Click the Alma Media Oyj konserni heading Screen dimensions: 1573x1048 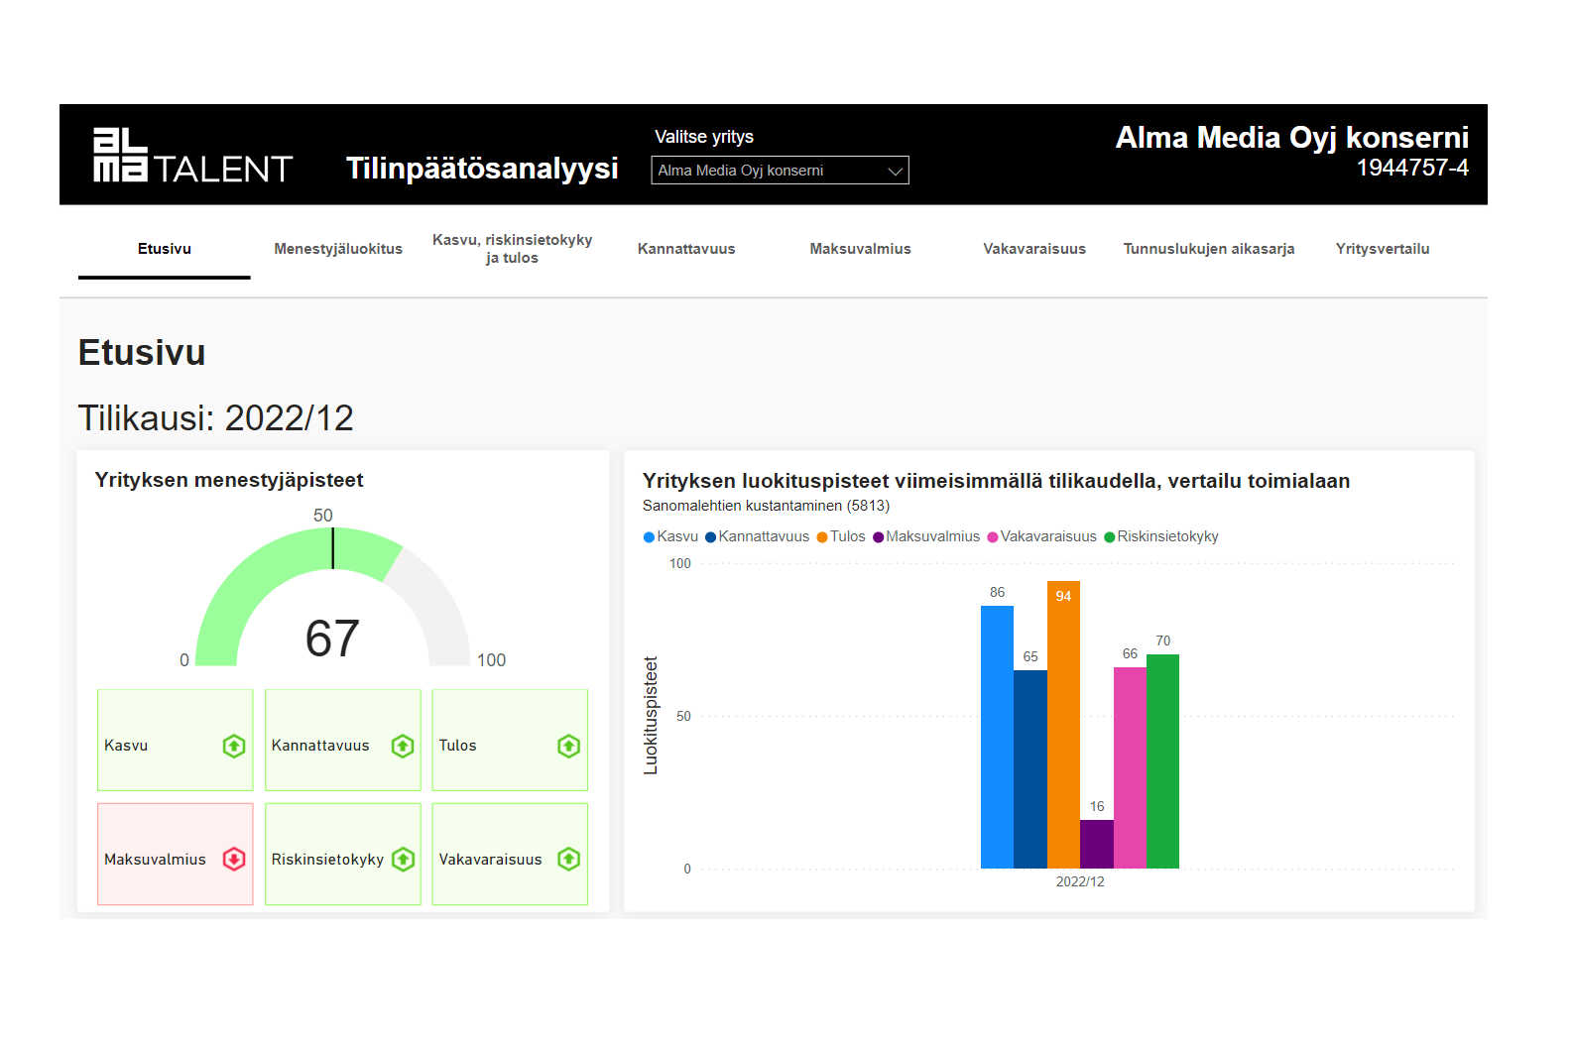[x=1292, y=137]
